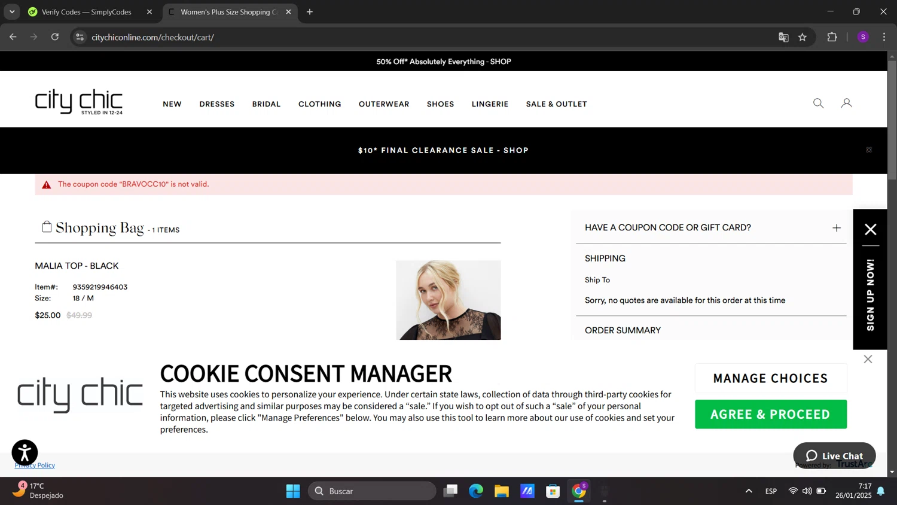Open the DRESSES menu
This screenshot has height=505, width=897.
click(217, 104)
